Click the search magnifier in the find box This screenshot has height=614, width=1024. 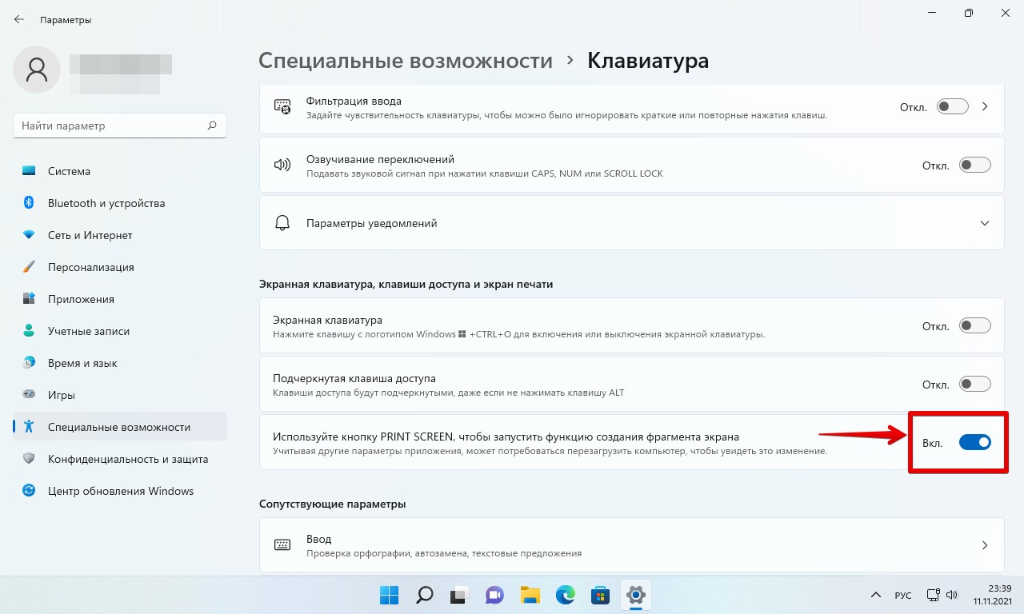pyautogui.click(x=212, y=126)
